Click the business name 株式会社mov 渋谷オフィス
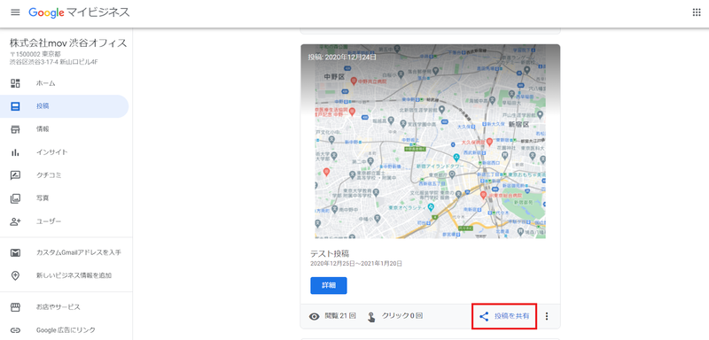Image resolution: width=709 pixels, height=340 pixels. pyautogui.click(x=68, y=43)
